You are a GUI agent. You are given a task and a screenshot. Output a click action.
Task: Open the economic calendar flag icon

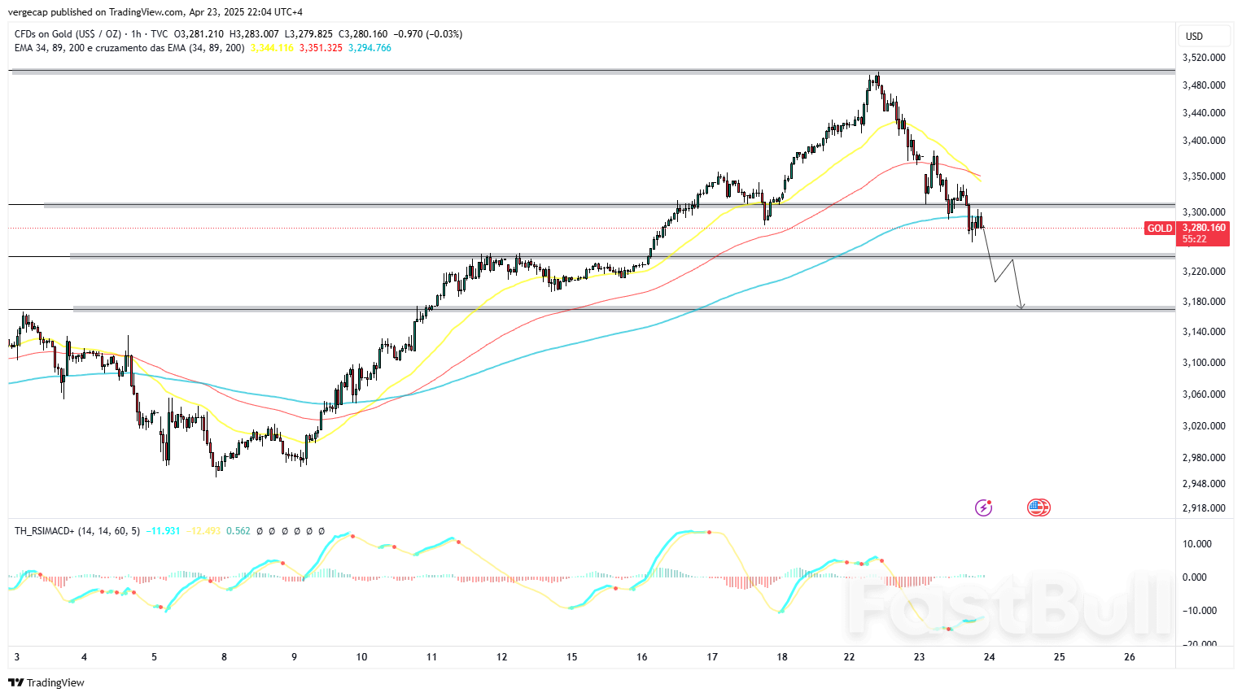(1038, 507)
